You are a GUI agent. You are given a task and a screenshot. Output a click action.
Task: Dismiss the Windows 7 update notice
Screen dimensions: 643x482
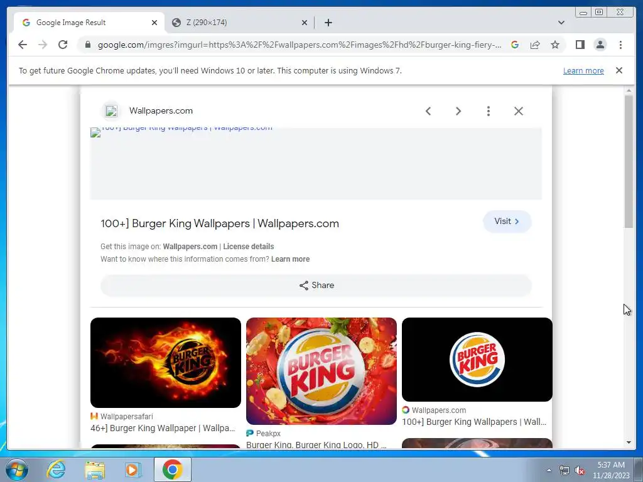[619, 70]
